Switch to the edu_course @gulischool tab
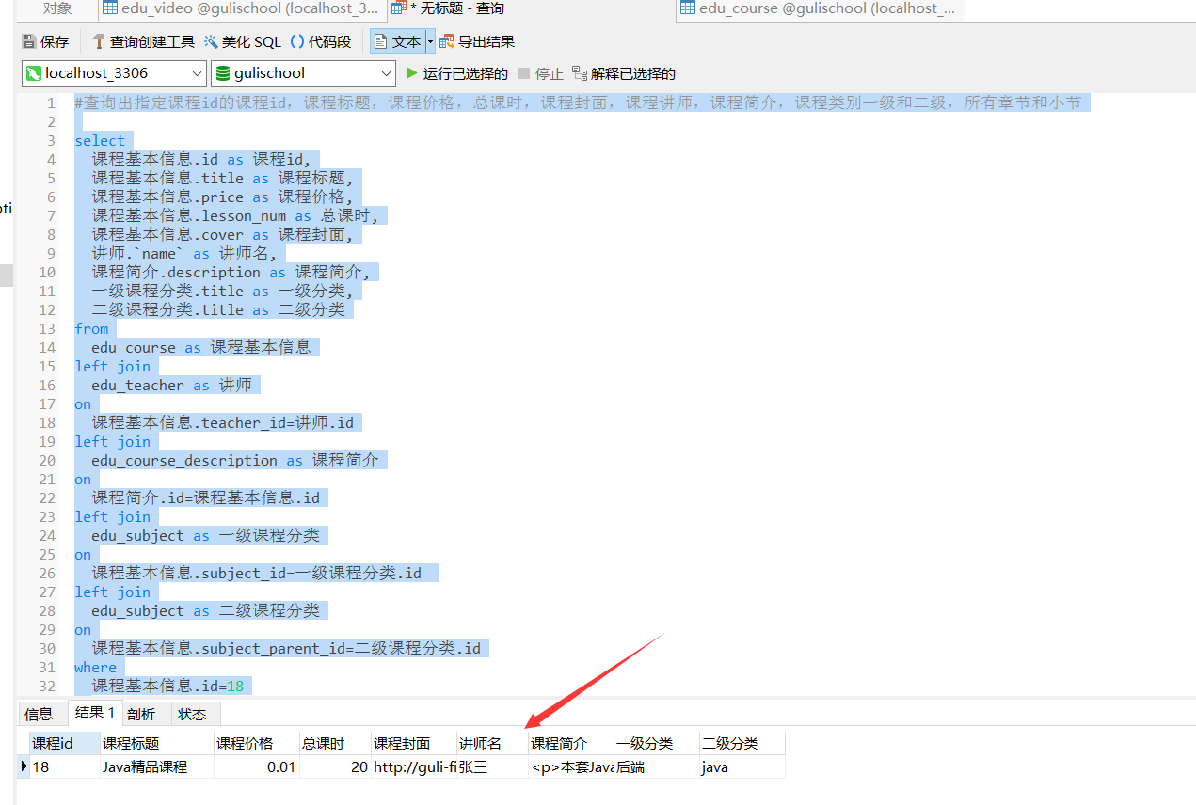 819,8
